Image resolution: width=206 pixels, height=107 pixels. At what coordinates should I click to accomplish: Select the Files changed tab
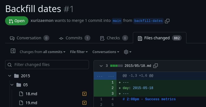tap(160, 38)
